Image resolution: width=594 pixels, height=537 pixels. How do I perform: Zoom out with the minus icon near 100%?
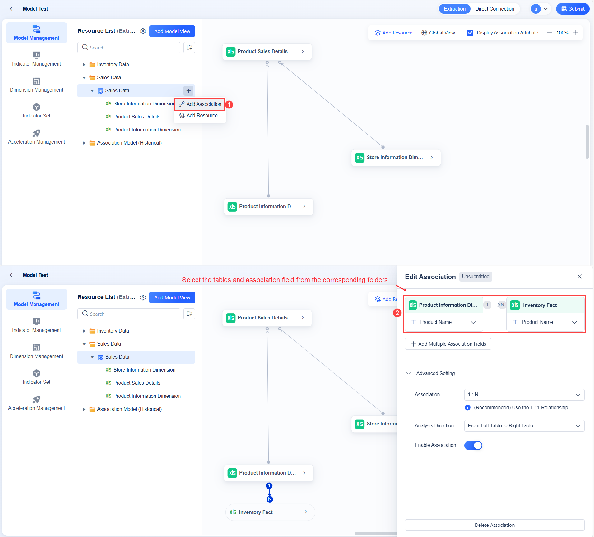pyautogui.click(x=550, y=33)
